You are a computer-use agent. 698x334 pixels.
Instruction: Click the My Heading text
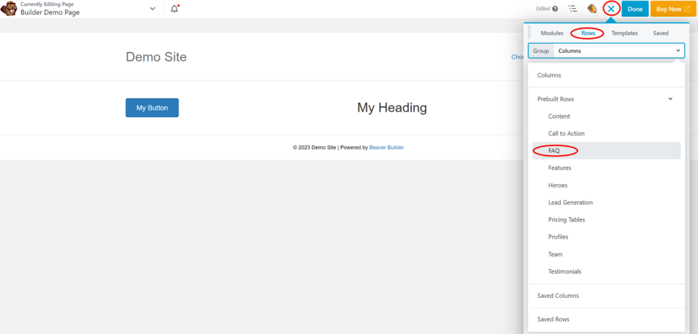point(392,107)
